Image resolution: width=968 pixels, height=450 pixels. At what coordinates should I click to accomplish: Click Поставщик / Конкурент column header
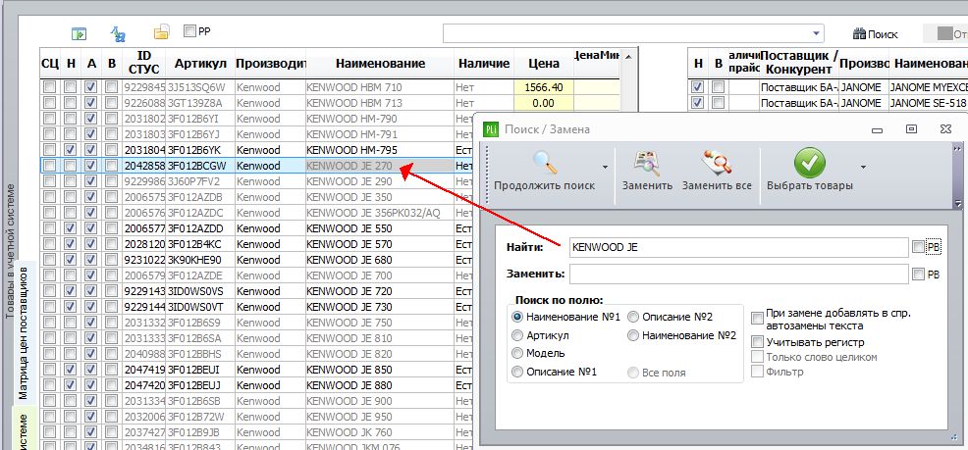(799, 64)
